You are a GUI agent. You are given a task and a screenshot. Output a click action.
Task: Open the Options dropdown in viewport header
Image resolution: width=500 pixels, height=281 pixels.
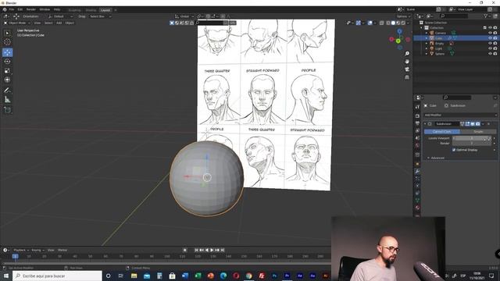(403, 16)
